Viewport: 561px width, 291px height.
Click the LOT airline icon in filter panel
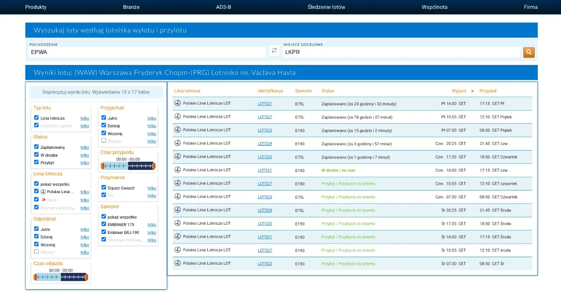[43, 192]
